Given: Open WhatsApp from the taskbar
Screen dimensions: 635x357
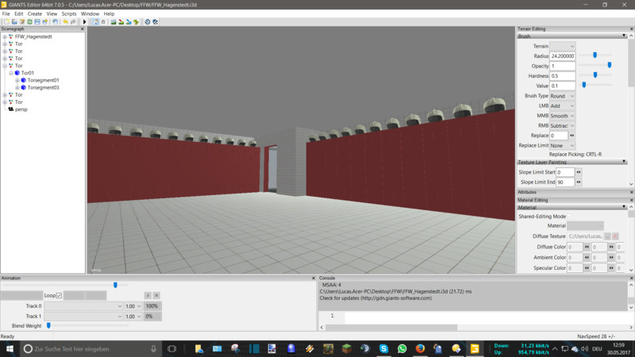Looking at the screenshot, I should tap(402, 348).
